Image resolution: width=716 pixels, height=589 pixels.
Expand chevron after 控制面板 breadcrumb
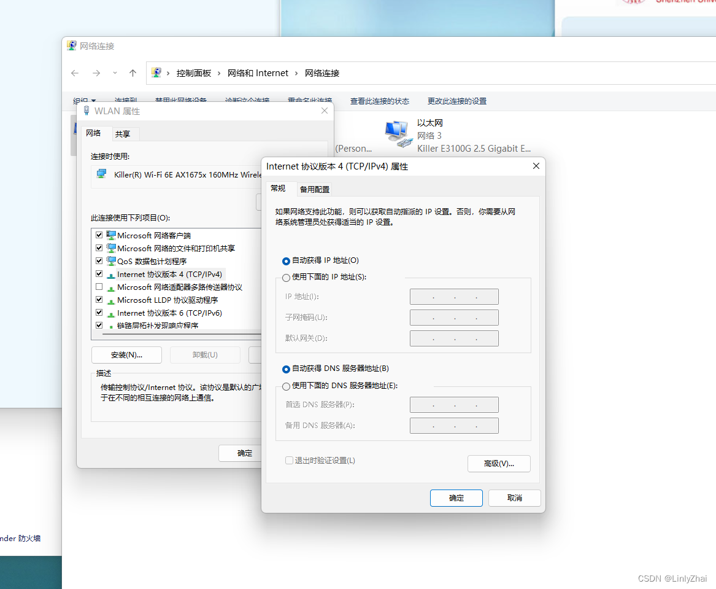[219, 73]
